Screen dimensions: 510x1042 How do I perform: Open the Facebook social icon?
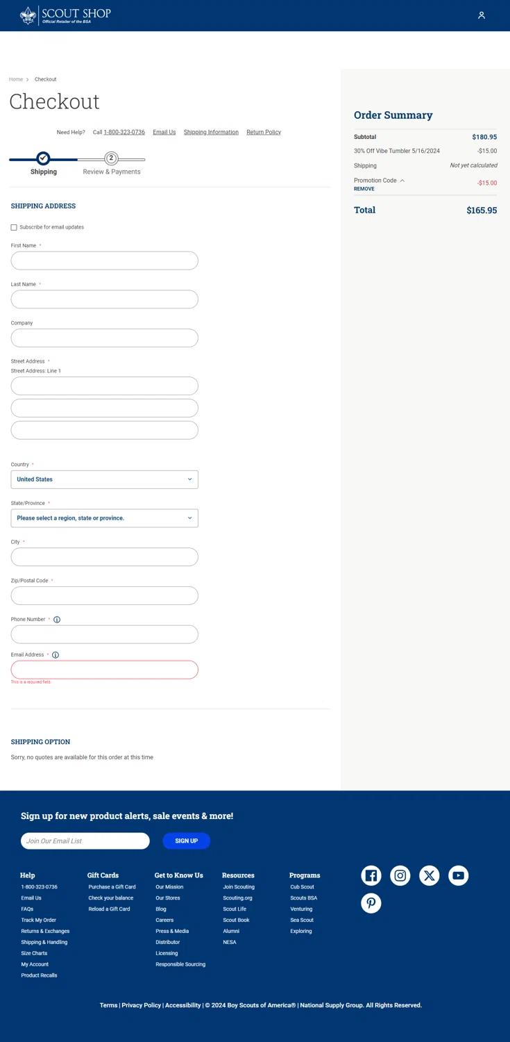[371, 875]
